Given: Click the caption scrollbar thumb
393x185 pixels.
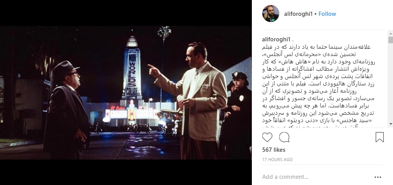Looking at the screenshot, I should pos(391,40).
